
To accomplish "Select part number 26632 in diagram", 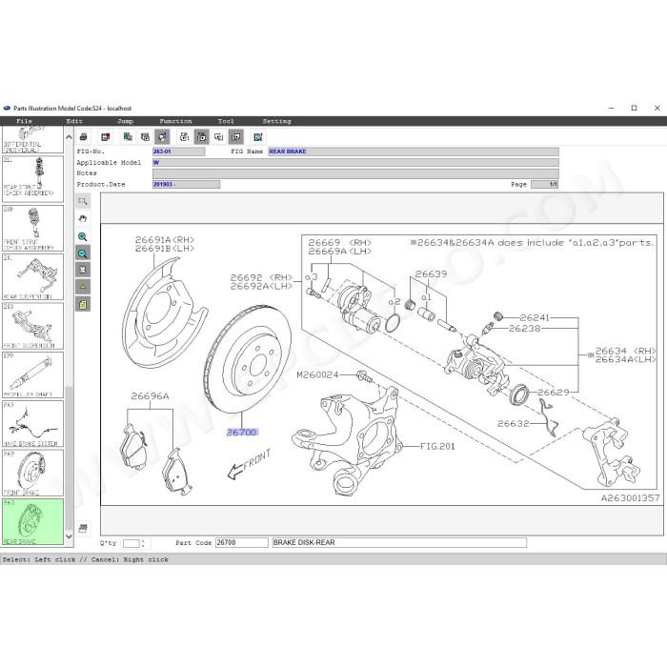I will (x=514, y=424).
